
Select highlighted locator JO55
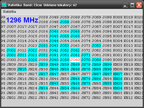[x=64, y=36]
